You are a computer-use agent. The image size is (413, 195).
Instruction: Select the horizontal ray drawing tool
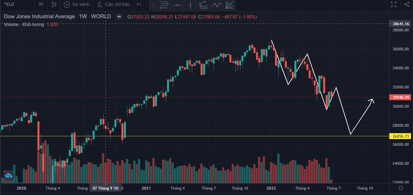point(164,5)
